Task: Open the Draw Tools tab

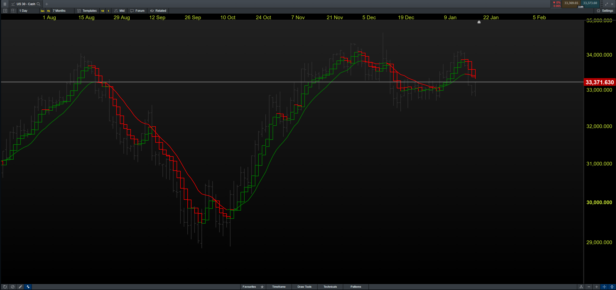Action: coord(304,287)
